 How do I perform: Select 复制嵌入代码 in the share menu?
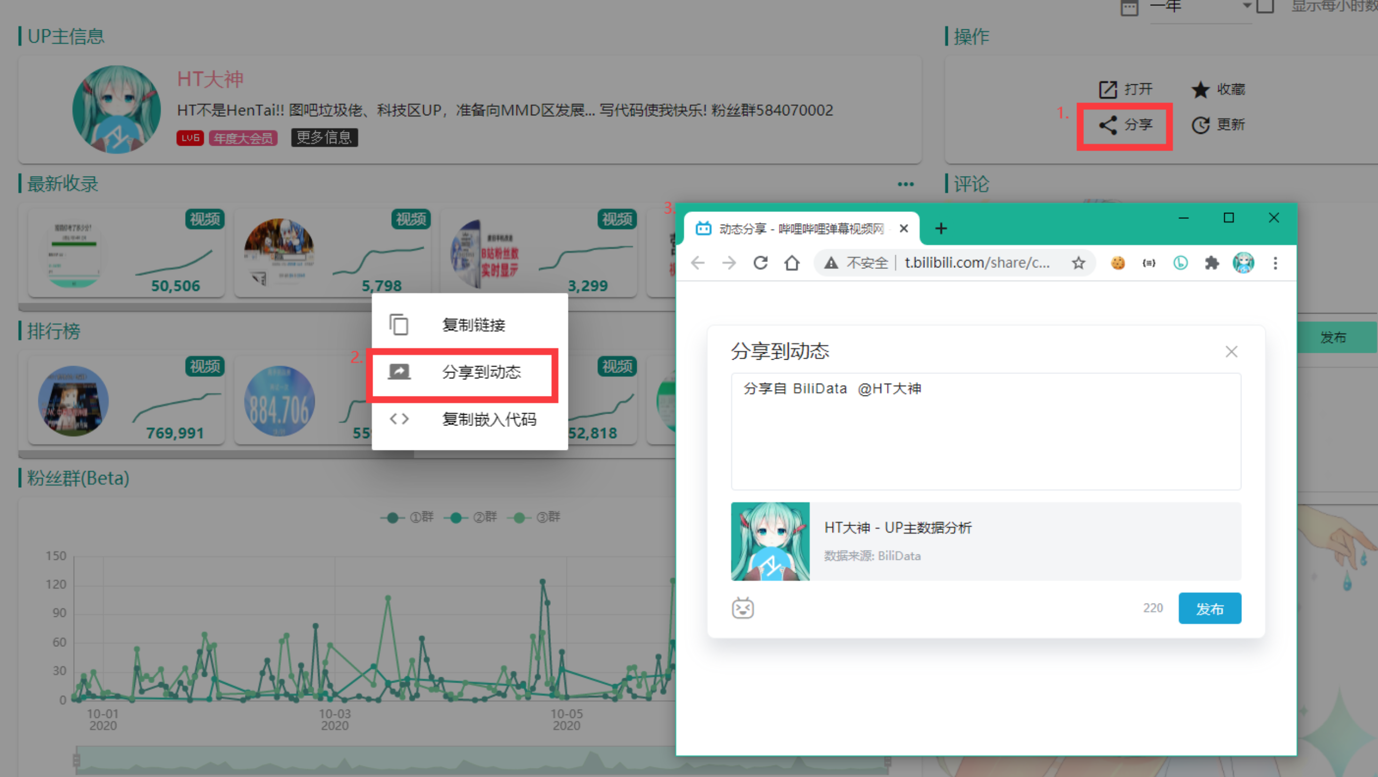(x=470, y=419)
